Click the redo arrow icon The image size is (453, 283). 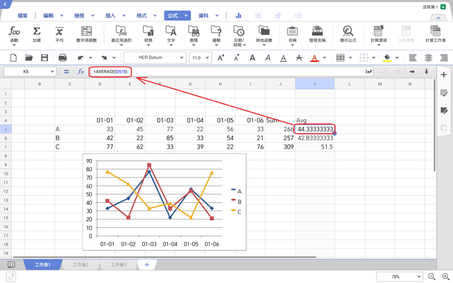click(104, 58)
